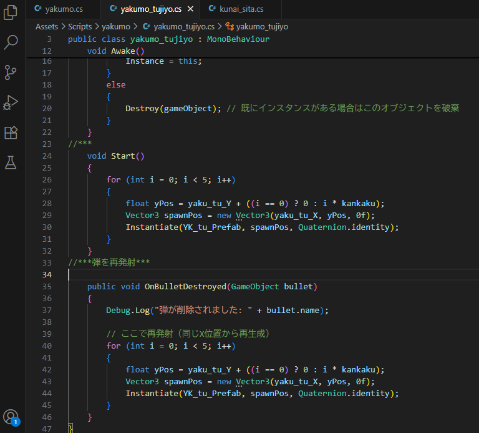
Task: Open the Testing flask icon
Action: [x=11, y=162]
